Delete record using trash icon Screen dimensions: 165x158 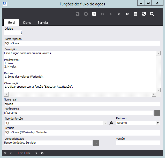pos(135,14)
